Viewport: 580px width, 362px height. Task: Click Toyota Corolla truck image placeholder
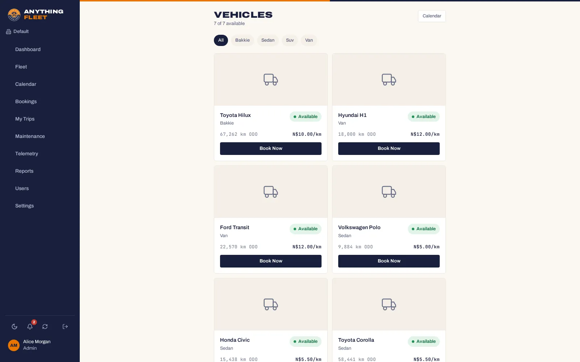click(x=389, y=304)
